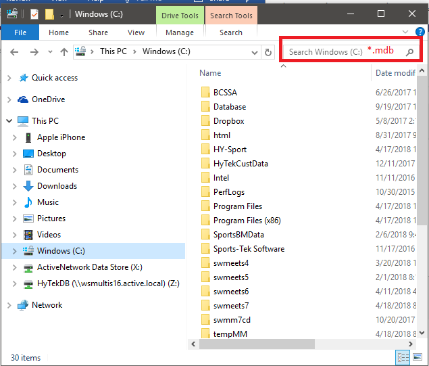The image size is (429, 366).
Task: Click the search magnifier icon
Action: 409,52
